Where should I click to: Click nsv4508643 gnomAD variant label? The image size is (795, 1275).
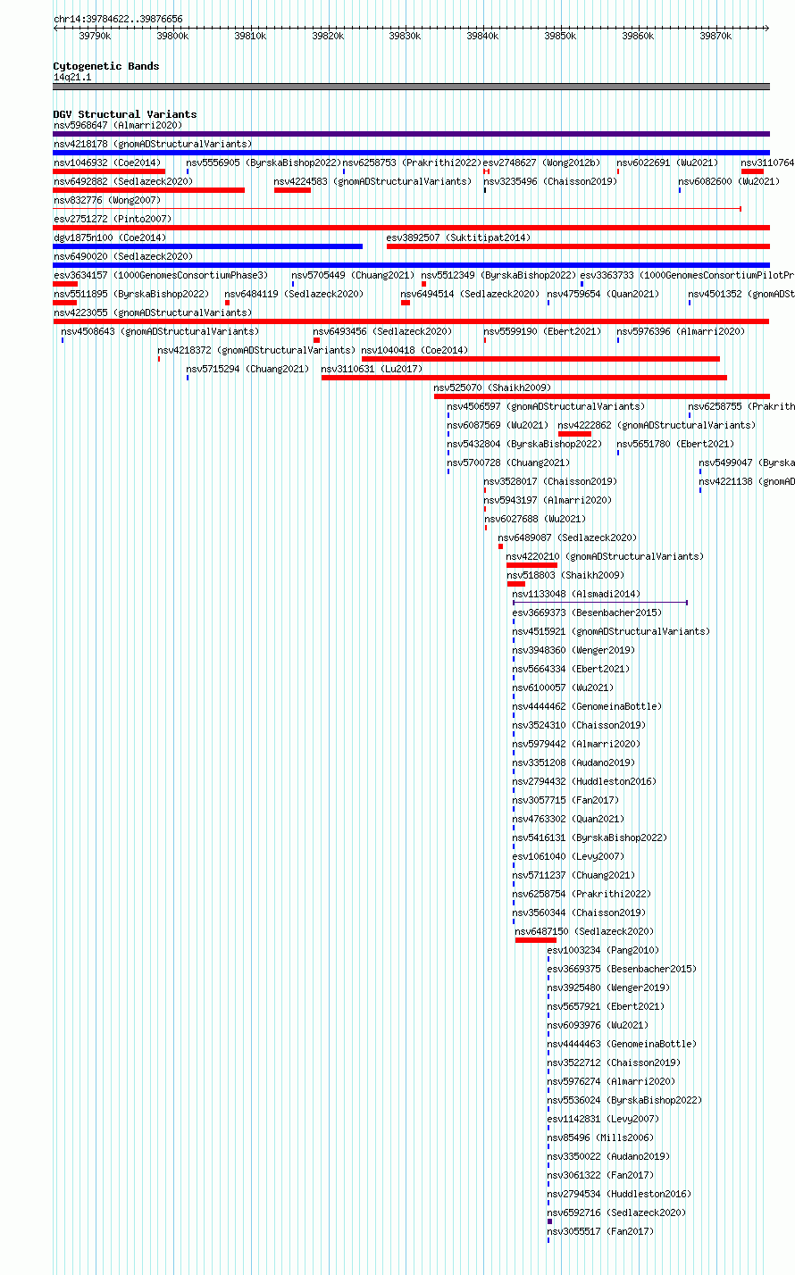point(160,331)
